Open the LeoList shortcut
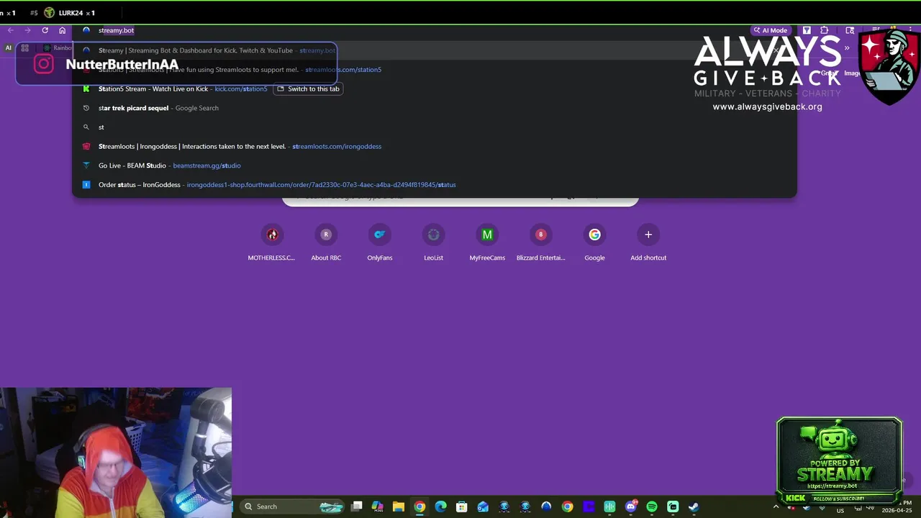 click(433, 243)
